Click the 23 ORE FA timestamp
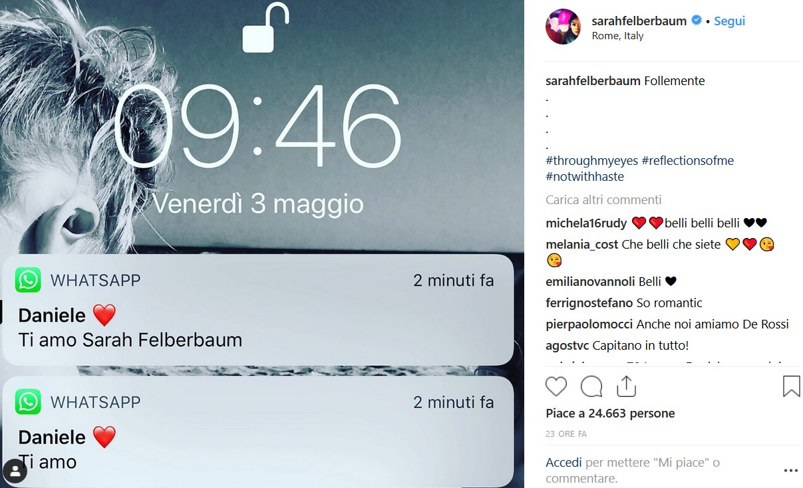This screenshot has width=803, height=488. click(x=566, y=434)
